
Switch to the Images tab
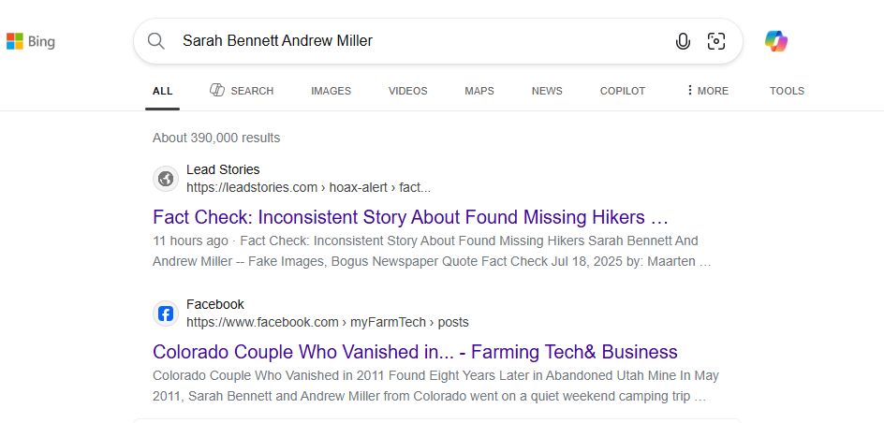pos(331,91)
